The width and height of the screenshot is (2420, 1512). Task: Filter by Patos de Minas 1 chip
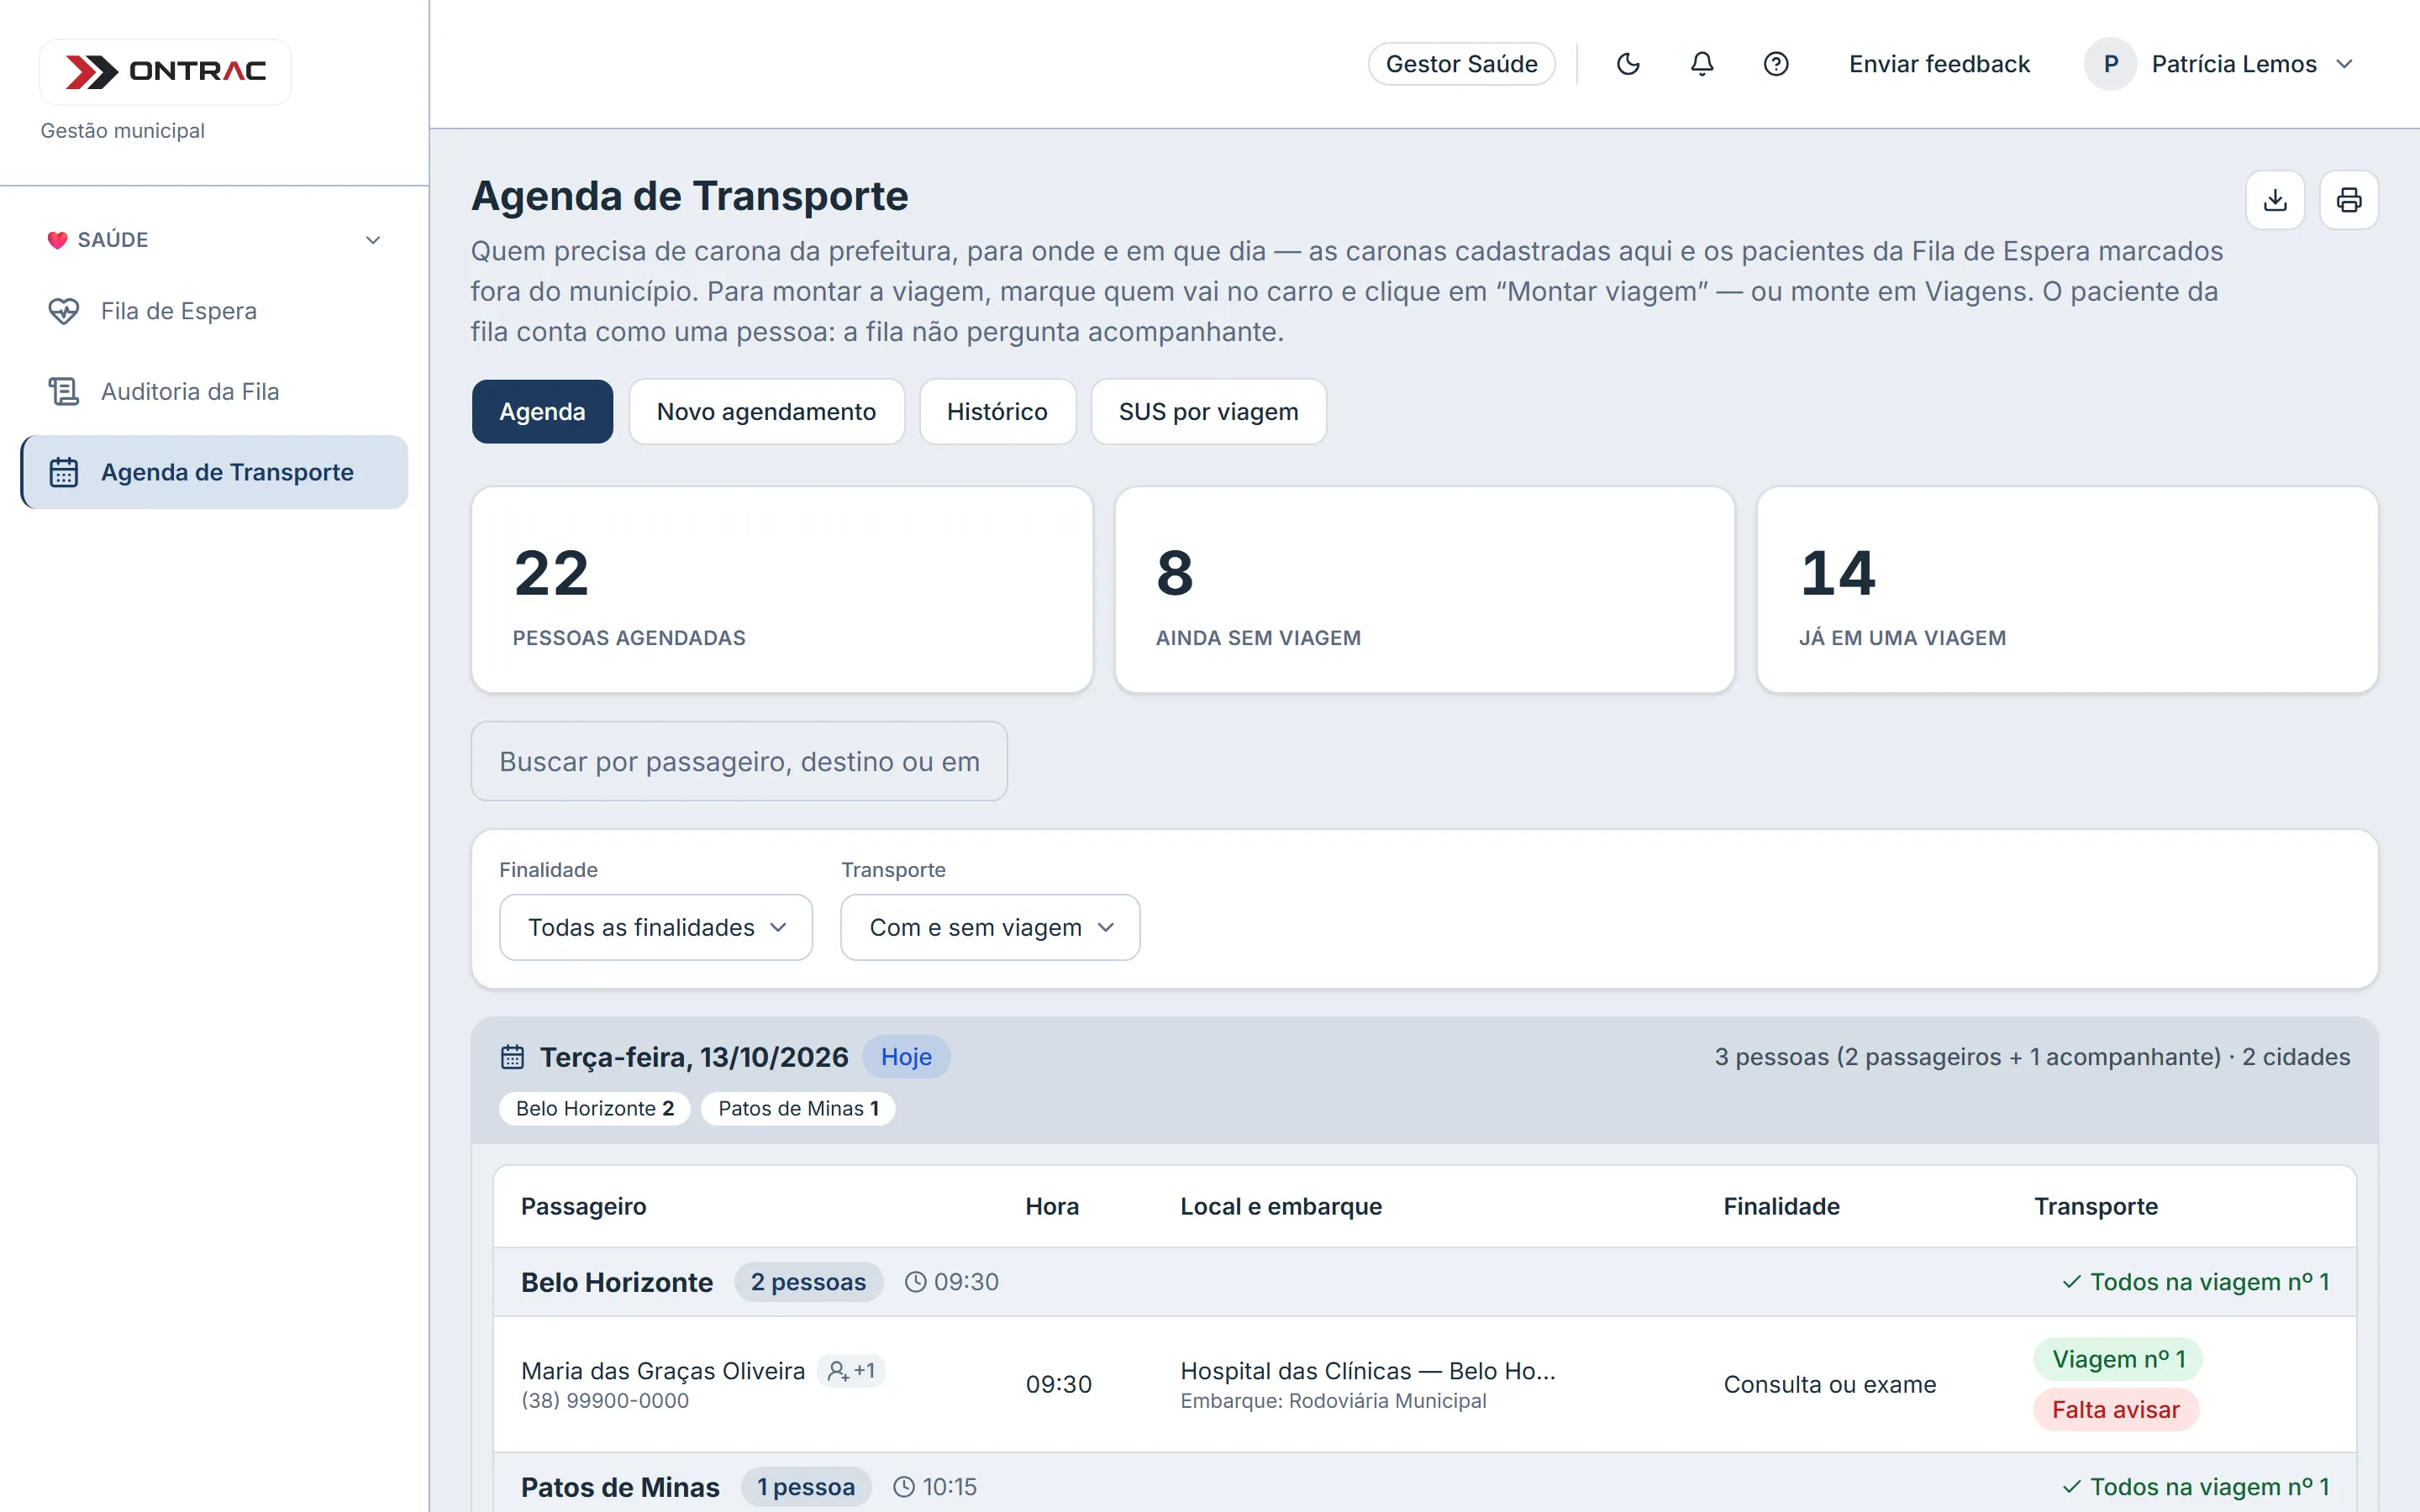coord(798,1108)
